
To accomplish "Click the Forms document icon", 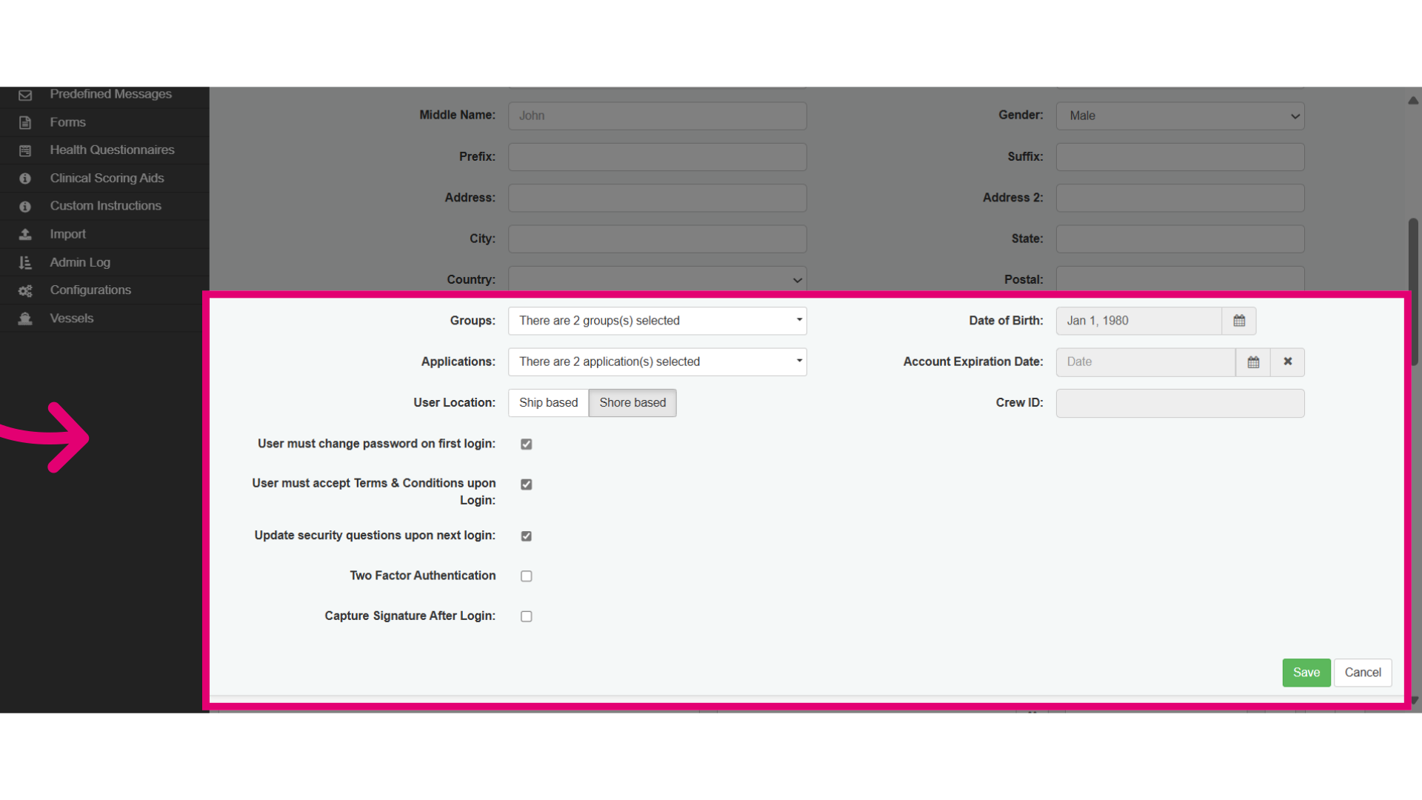I will pyautogui.click(x=25, y=123).
